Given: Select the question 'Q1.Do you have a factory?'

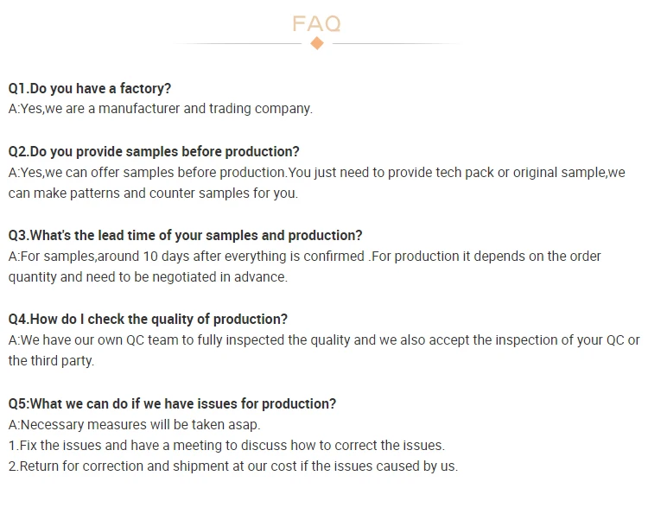Looking at the screenshot, I should click(90, 88).
